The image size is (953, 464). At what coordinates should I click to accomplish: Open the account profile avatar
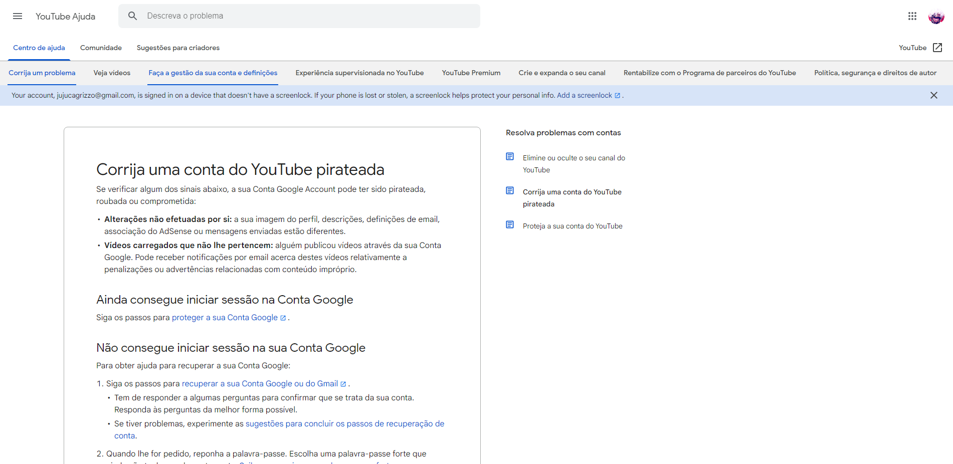point(936,17)
